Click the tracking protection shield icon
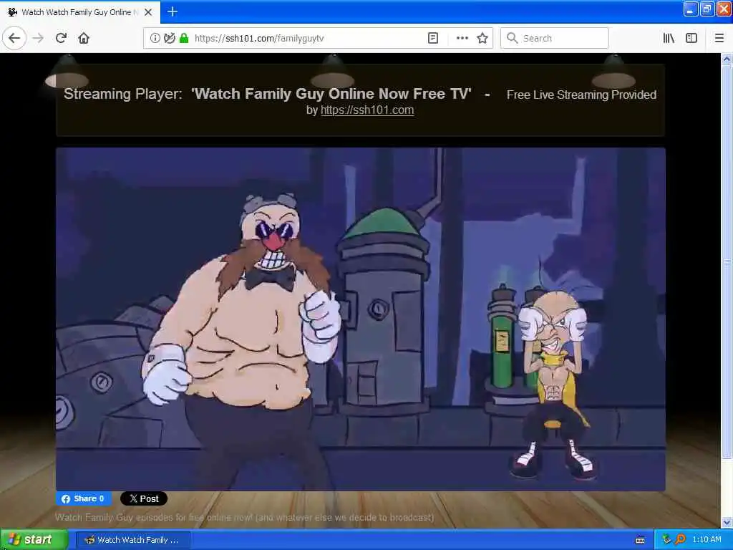The image size is (733, 550). [x=169, y=38]
